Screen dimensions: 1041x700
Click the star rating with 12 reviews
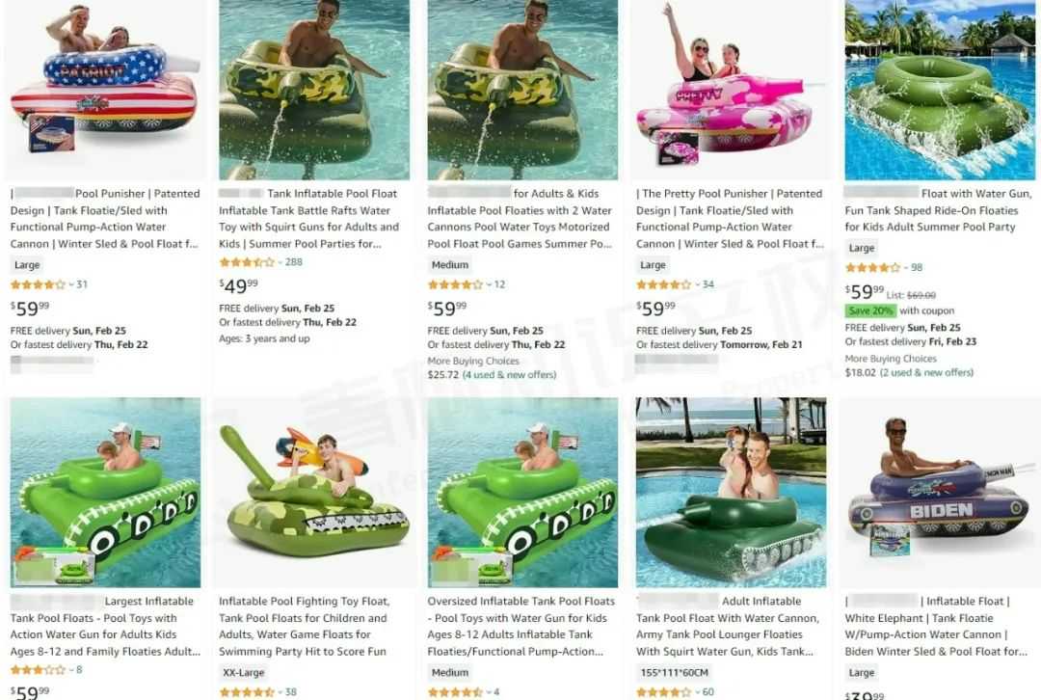[455, 284]
